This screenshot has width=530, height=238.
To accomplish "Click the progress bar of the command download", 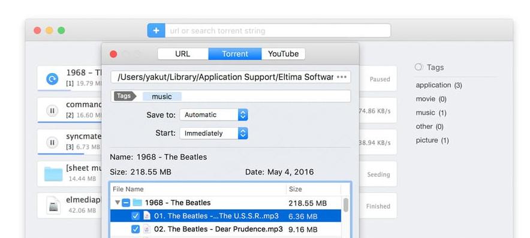I will [69, 122].
